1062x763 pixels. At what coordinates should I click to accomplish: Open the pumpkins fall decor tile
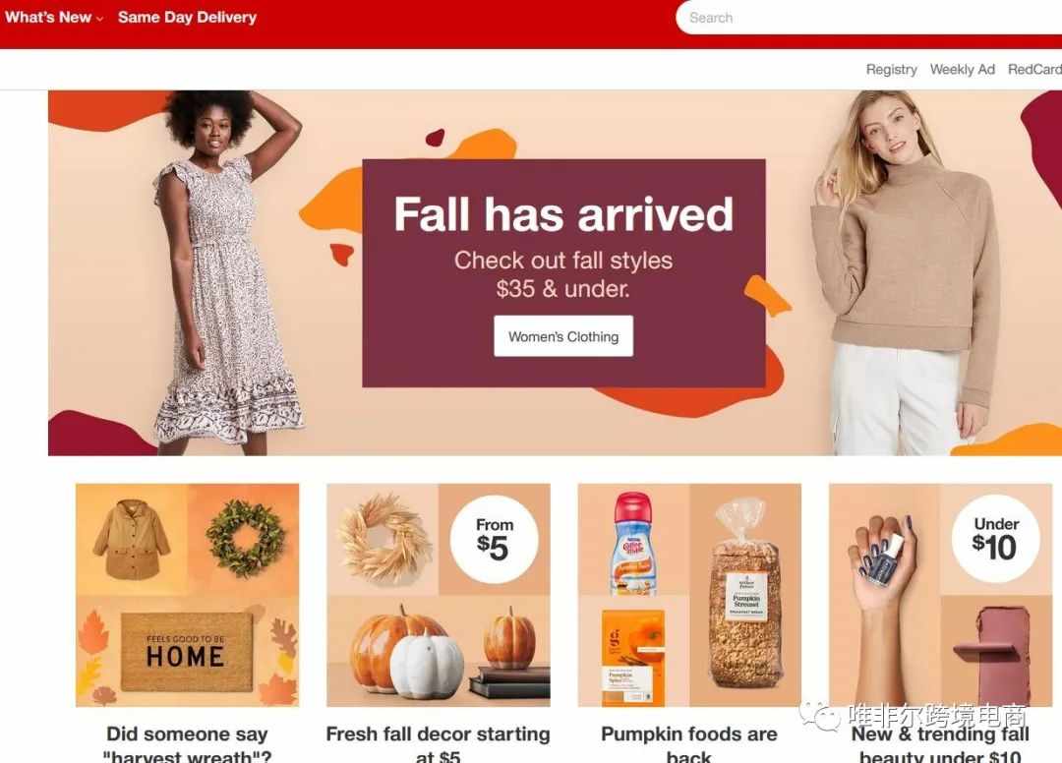(x=439, y=595)
